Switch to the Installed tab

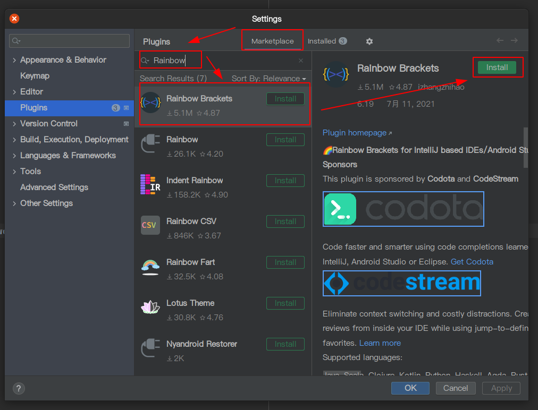coord(327,41)
